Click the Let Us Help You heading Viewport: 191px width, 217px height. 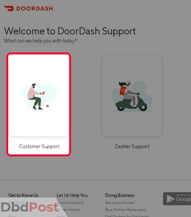72,195
